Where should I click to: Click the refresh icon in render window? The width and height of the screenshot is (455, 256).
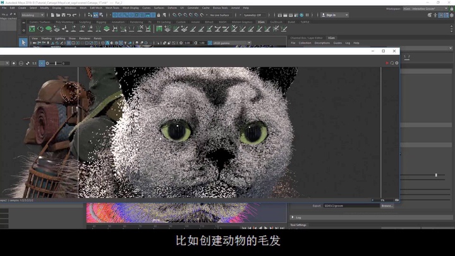[392, 63]
